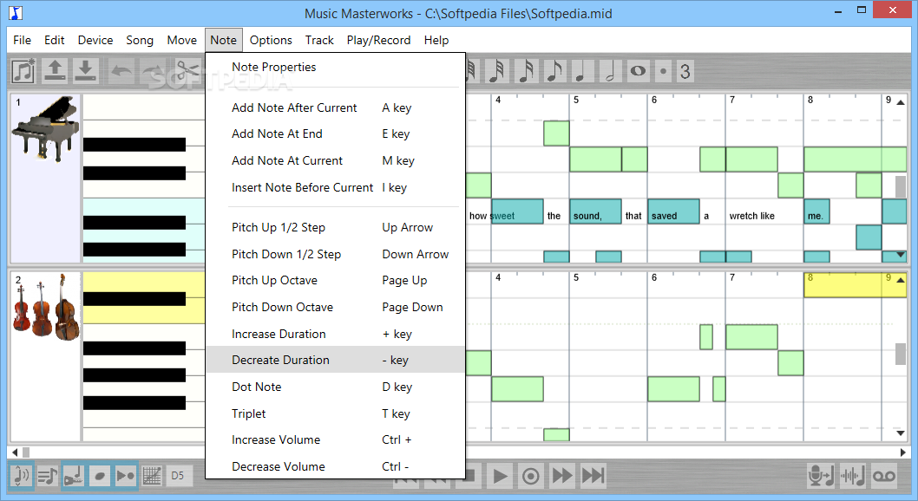Click the Undo arrow icon

[x=121, y=71]
